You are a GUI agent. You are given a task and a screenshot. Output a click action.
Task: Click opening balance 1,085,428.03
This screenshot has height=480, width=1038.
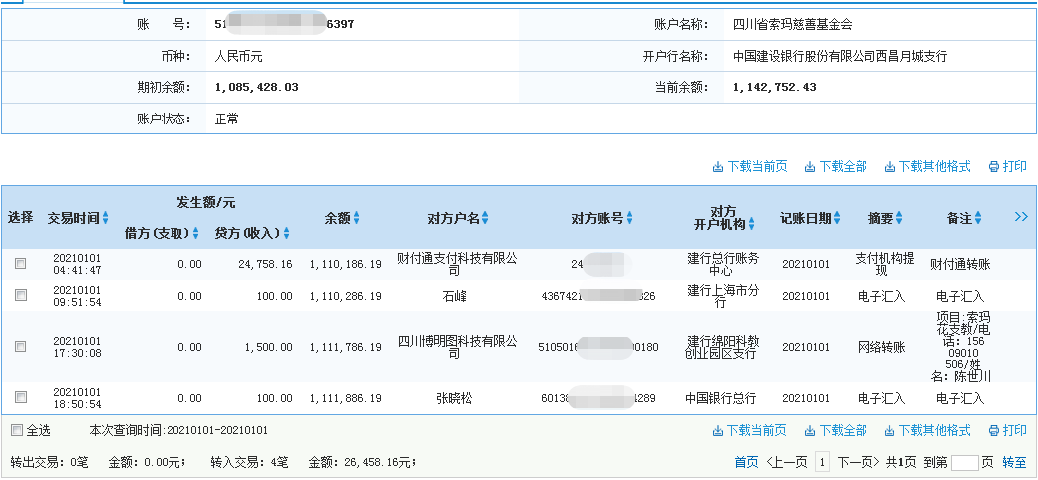pos(257,87)
